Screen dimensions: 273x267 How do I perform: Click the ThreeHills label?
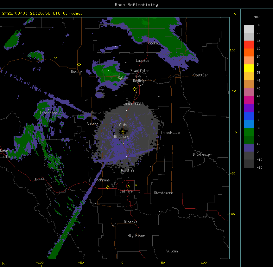click(x=170, y=133)
